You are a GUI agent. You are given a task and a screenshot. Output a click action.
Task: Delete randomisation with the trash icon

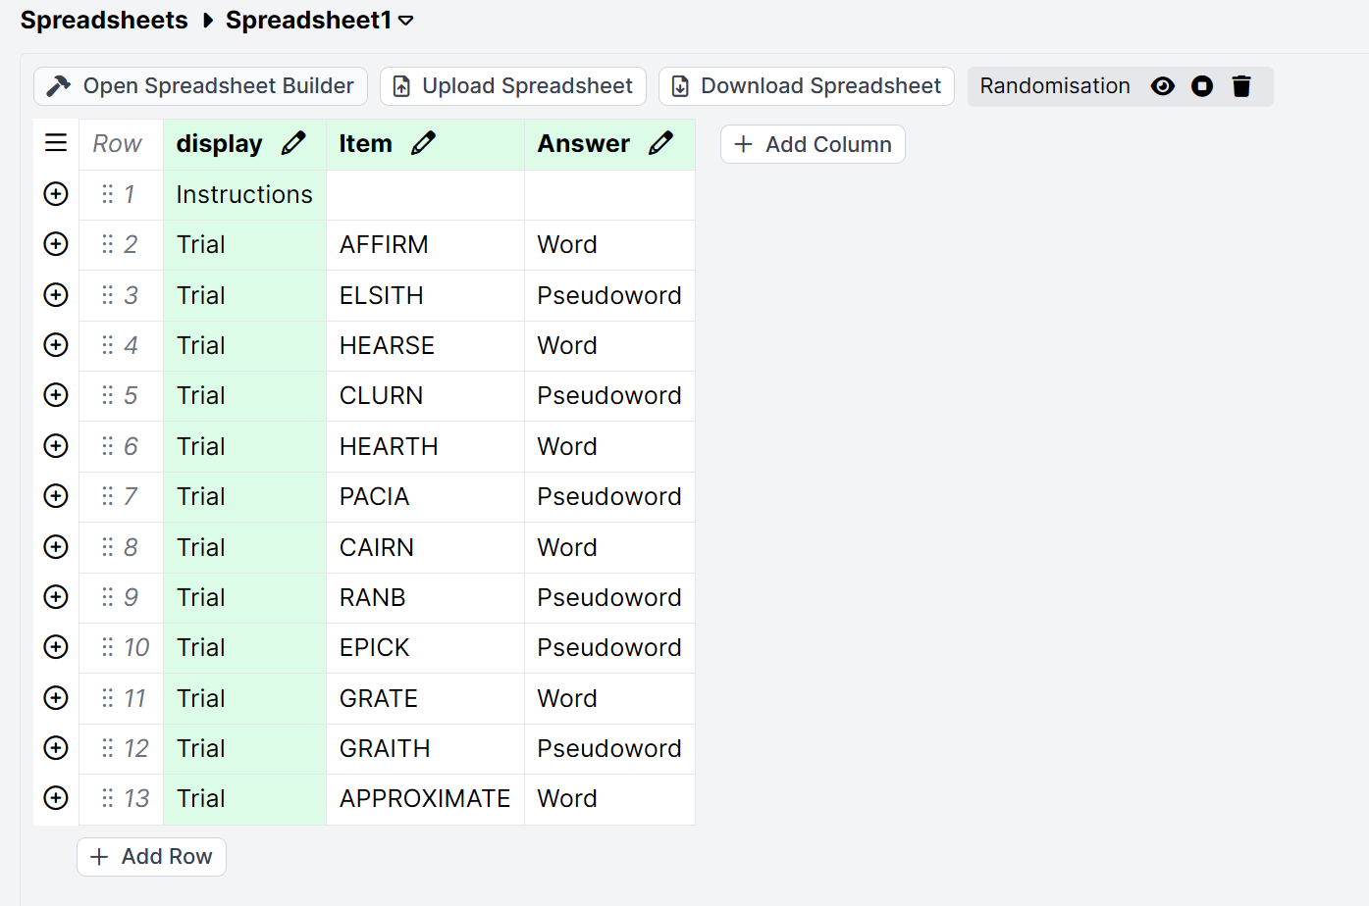pos(1241,86)
